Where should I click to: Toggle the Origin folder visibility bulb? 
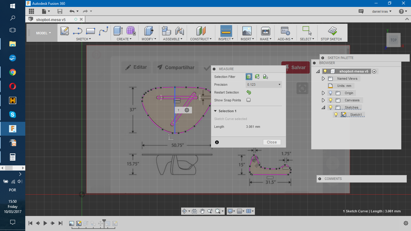(x=330, y=93)
